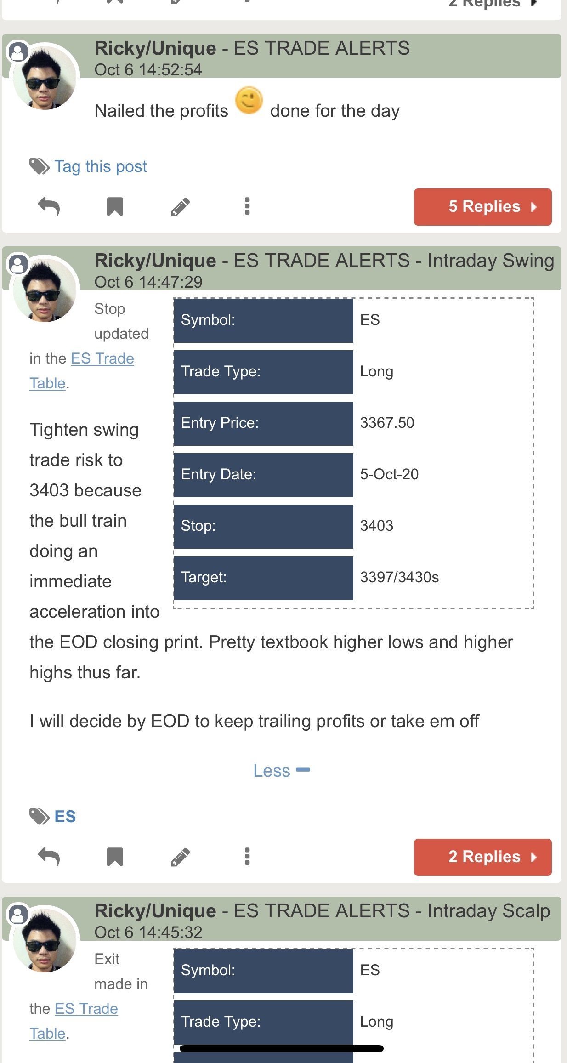The width and height of the screenshot is (567, 1063).
Task: Reply to the Intraday Swing post
Action: 49,857
